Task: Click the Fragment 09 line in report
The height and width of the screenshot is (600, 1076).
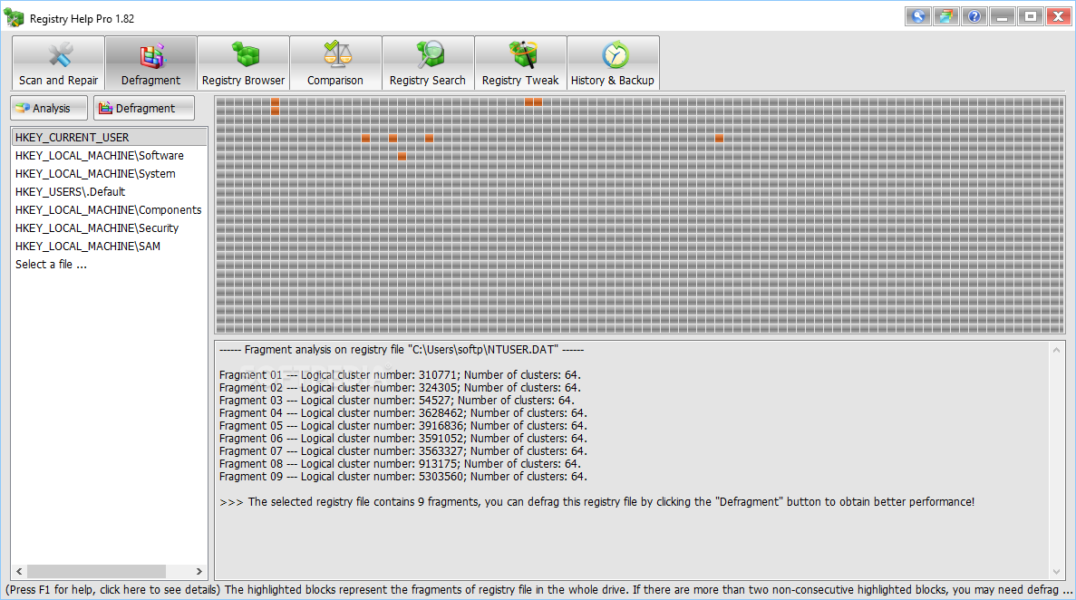Action: point(402,477)
